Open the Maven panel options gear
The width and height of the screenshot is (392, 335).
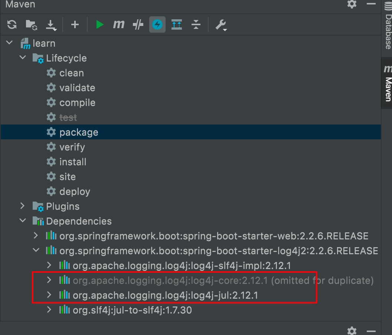[x=352, y=5]
